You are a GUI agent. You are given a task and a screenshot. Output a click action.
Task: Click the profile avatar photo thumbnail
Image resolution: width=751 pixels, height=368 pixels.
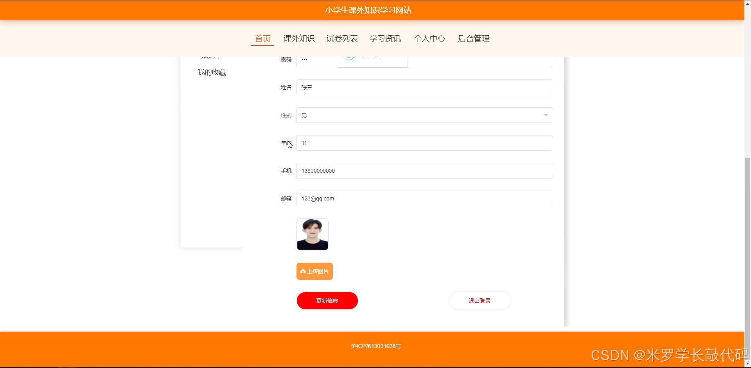click(x=312, y=234)
